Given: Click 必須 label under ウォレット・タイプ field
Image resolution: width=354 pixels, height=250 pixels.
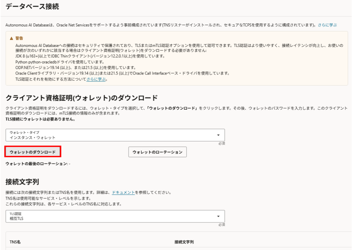Looking at the screenshot, I should tap(221, 143).
